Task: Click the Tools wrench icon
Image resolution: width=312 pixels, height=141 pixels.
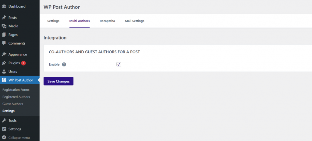Action: pos(4,120)
